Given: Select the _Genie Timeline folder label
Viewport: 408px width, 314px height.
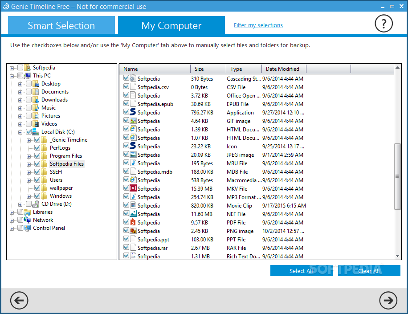Looking at the screenshot, I should [69, 140].
